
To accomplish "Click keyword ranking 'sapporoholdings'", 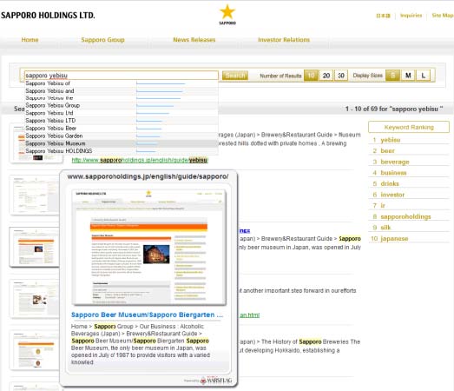I will [405, 216].
